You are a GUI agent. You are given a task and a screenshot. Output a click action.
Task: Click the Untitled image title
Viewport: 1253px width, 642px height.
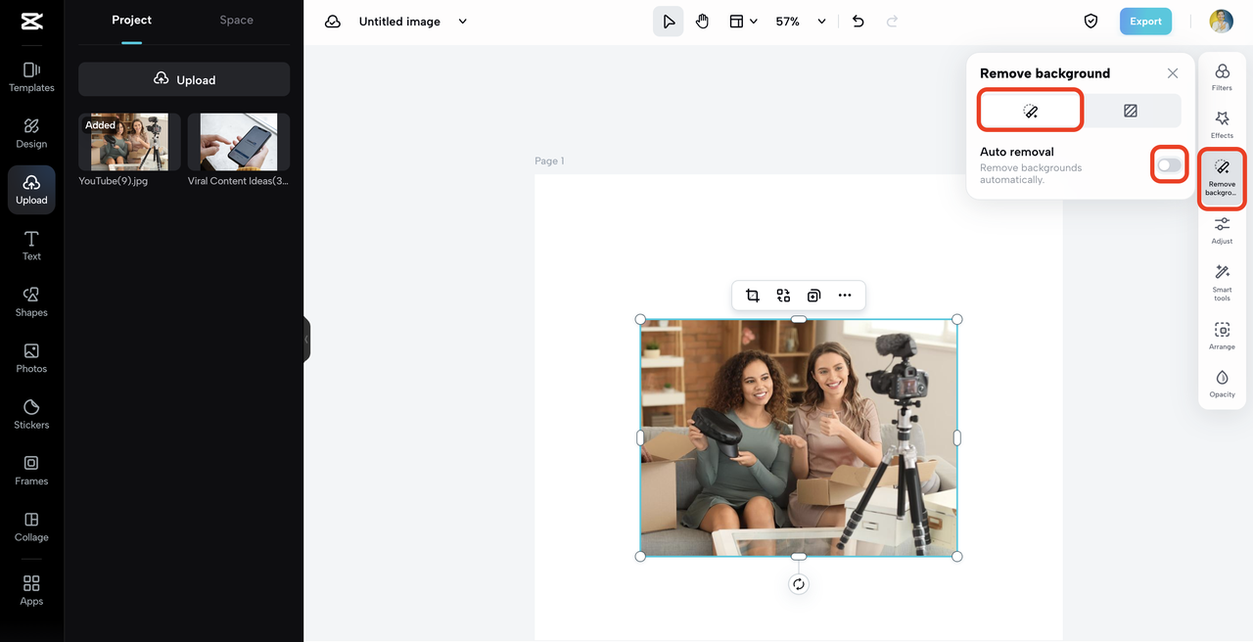[x=399, y=22]
